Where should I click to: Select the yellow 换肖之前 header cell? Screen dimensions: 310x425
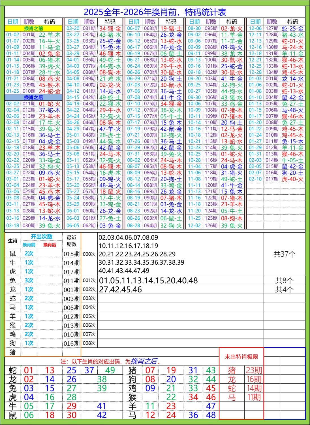coord(33,28)
